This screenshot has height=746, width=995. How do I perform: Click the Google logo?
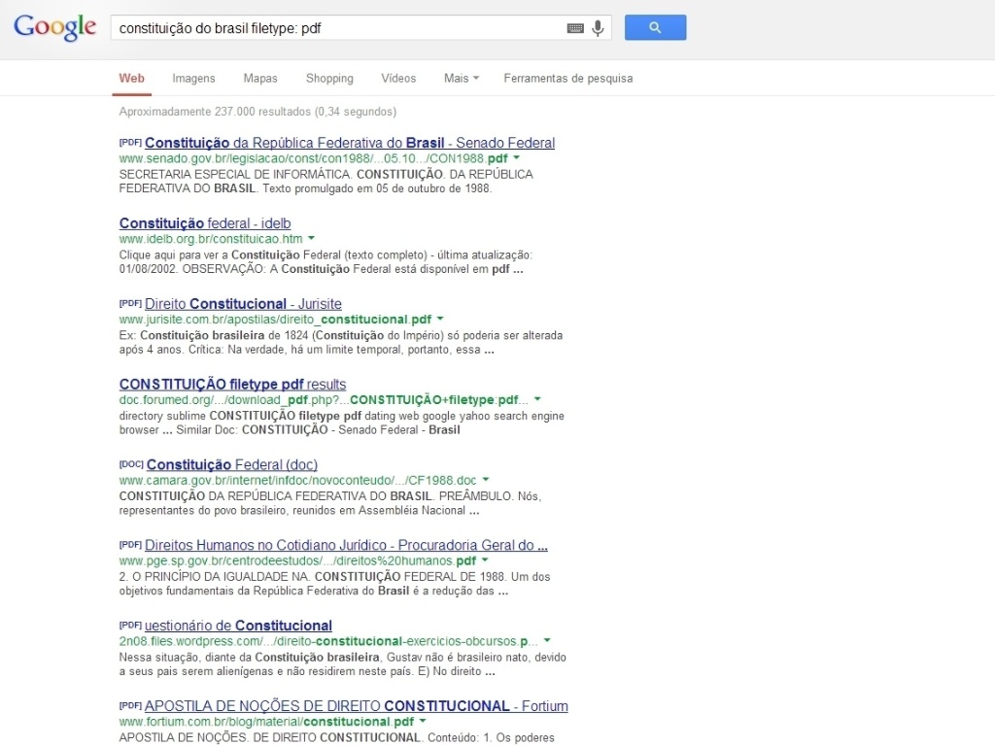coord(54,27)
